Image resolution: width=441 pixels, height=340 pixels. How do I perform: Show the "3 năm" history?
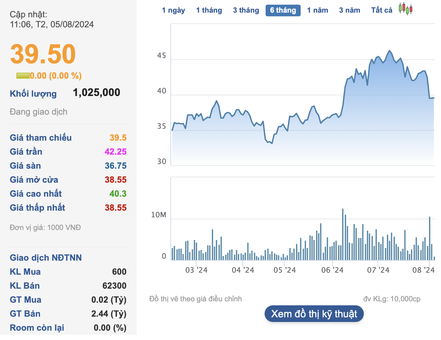click(349, 10)
